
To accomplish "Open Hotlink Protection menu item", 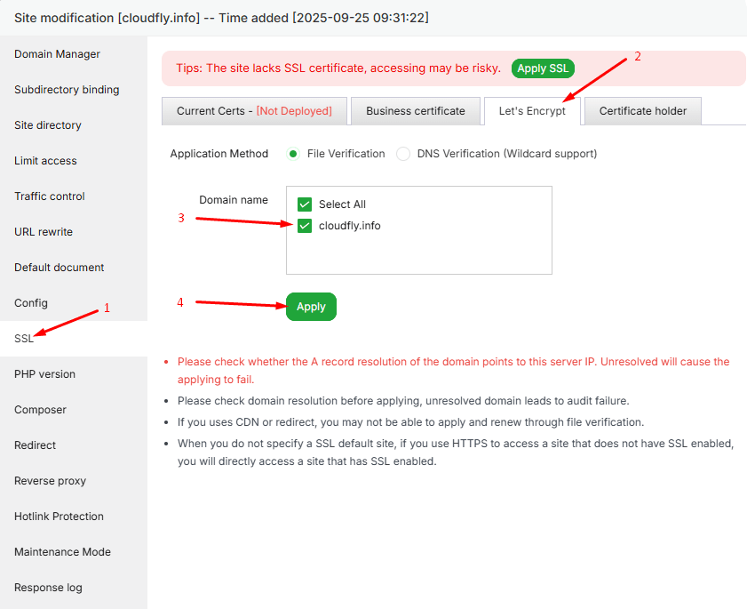I will click(59, 517).
